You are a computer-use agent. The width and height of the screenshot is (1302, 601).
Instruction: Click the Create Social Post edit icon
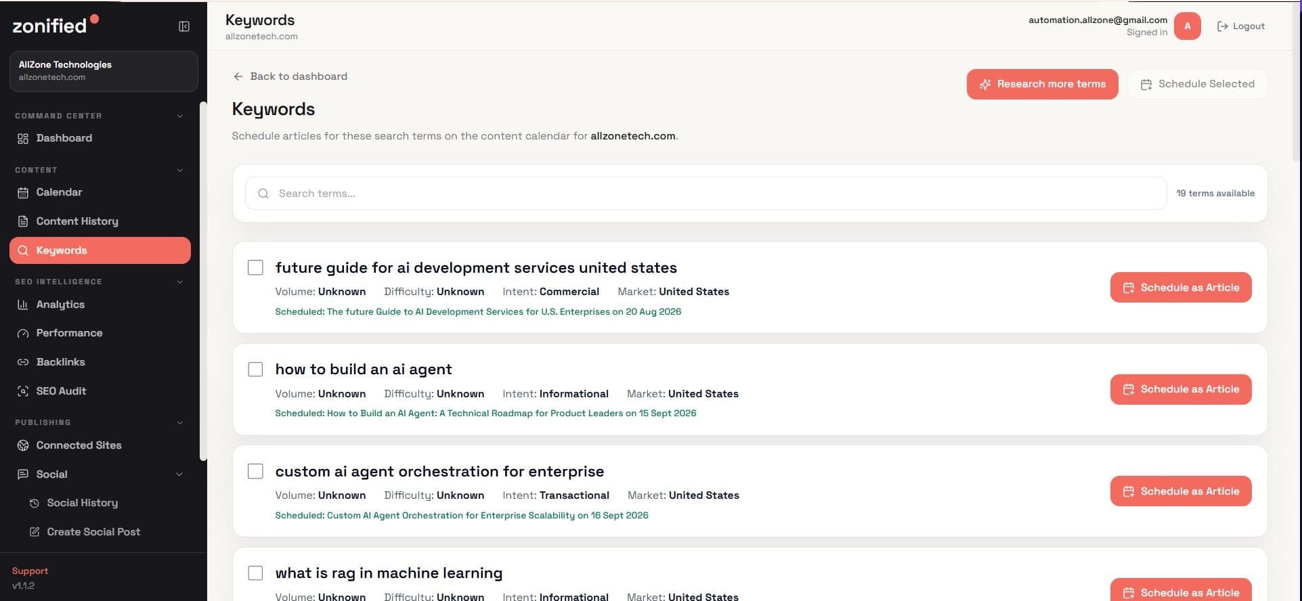[34, 532]
